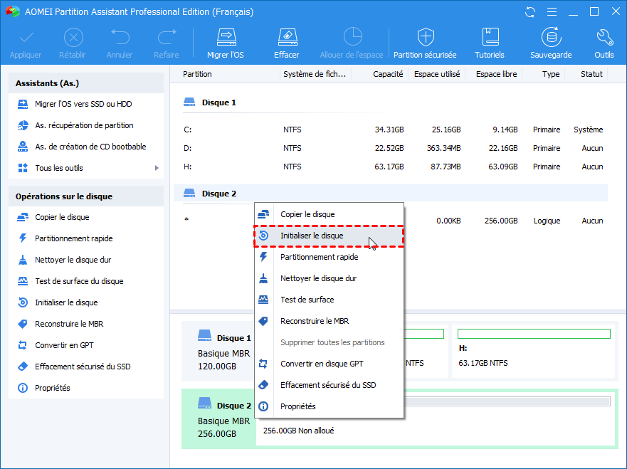Choose Convertir en disque GPT menu entry

click(322, 364)
